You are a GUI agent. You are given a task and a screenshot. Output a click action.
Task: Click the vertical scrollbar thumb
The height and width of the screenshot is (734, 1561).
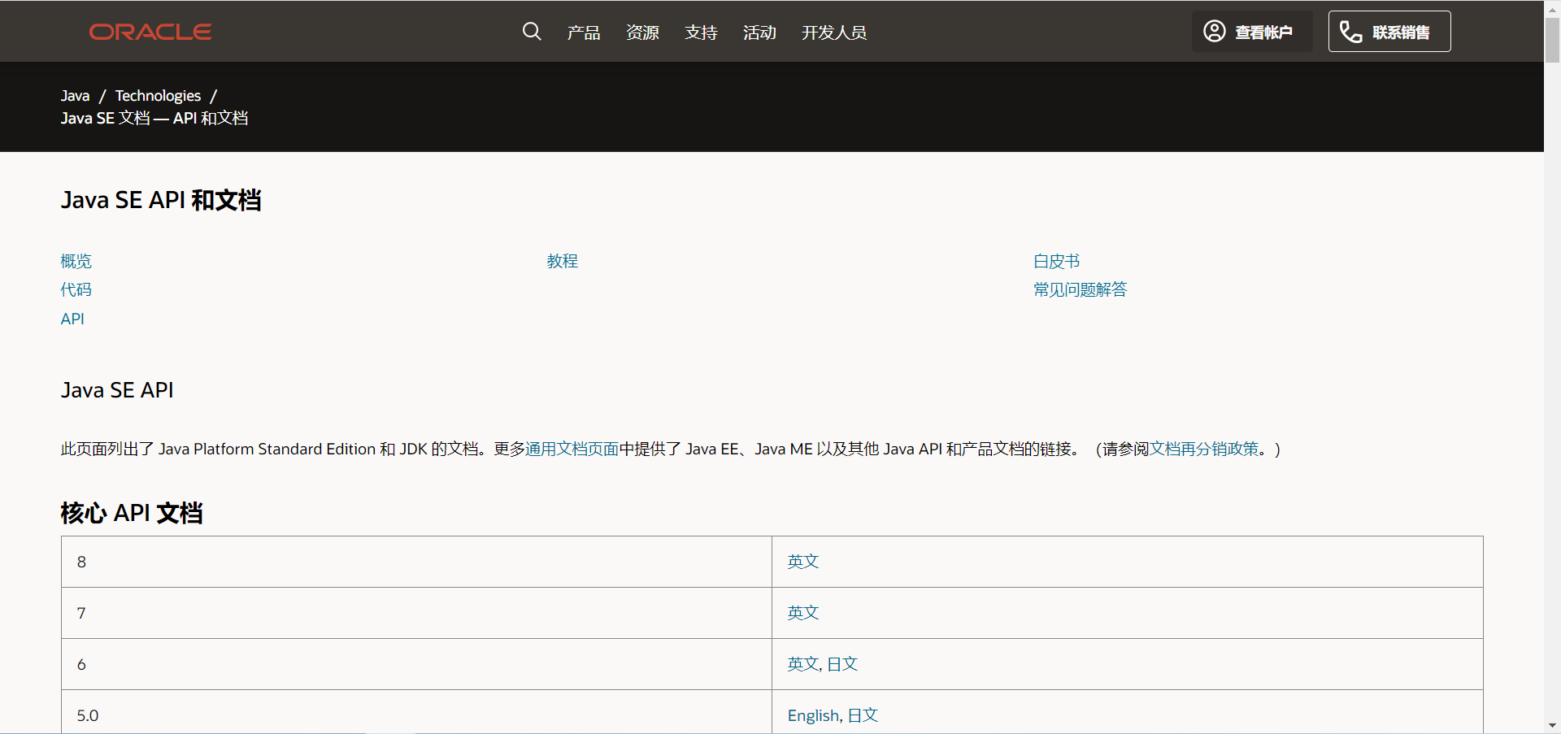[1552, 39]
